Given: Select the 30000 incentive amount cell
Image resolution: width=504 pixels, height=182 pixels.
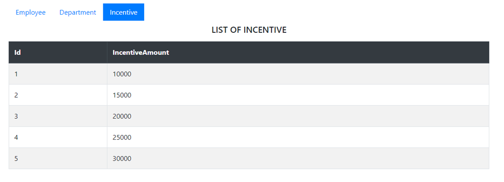Looking at the screenshot, I should (298, 158).
